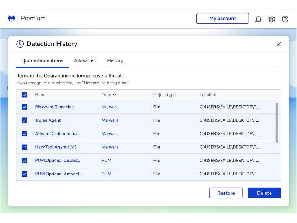Uncheck the PUM.Optional.Amonet row
Viewport: 297px width, 223px height.
pyautogui.click(x=25, y=174)
